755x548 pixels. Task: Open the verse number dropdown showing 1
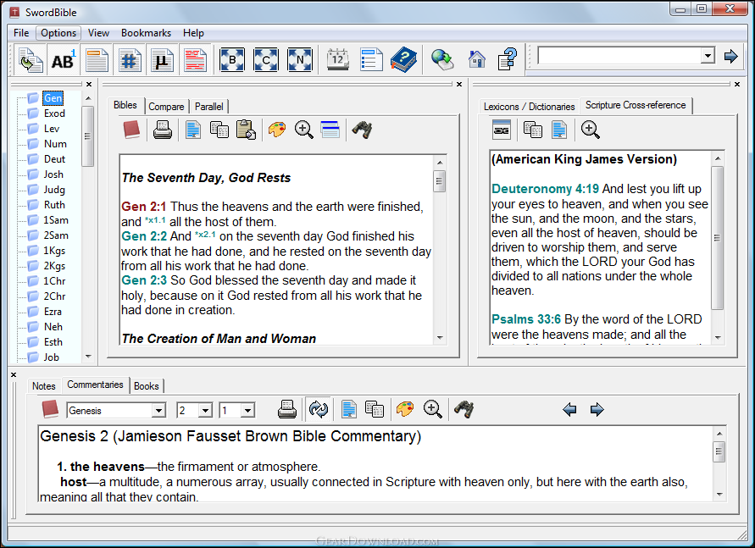tap(248, 411)
